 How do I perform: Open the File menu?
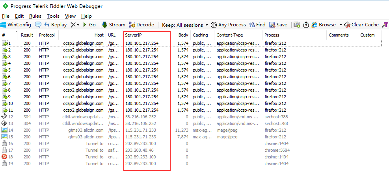pyautogui.click(x=6, y=16)
